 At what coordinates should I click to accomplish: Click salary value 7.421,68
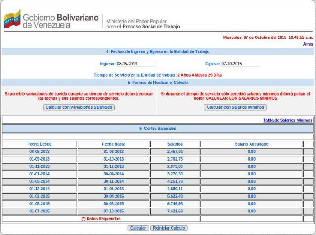click(x=175, y=211)
